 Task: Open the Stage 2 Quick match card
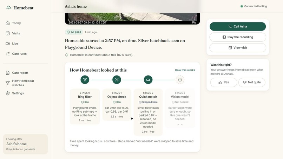pyautogui.click(x=148, y=112)
